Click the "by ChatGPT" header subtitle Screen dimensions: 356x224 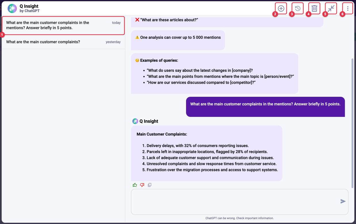30,11
